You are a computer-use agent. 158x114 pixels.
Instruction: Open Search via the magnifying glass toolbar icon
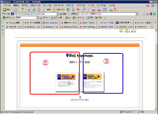coord(44,9)
